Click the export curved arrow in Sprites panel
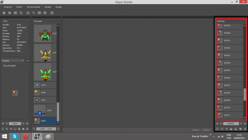This screenshot has width=248, height=140. click(x=227, y=129)
